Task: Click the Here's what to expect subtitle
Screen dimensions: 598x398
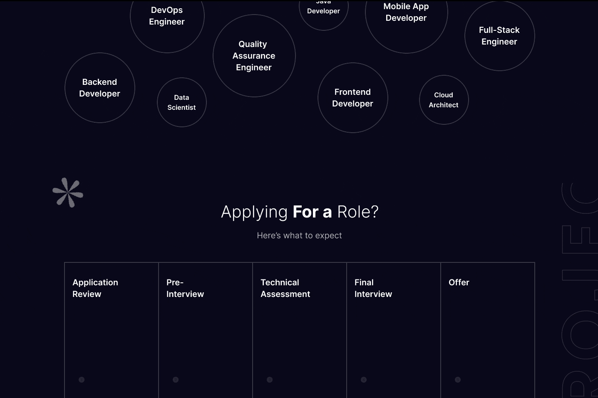Action: tap(300, 235)
